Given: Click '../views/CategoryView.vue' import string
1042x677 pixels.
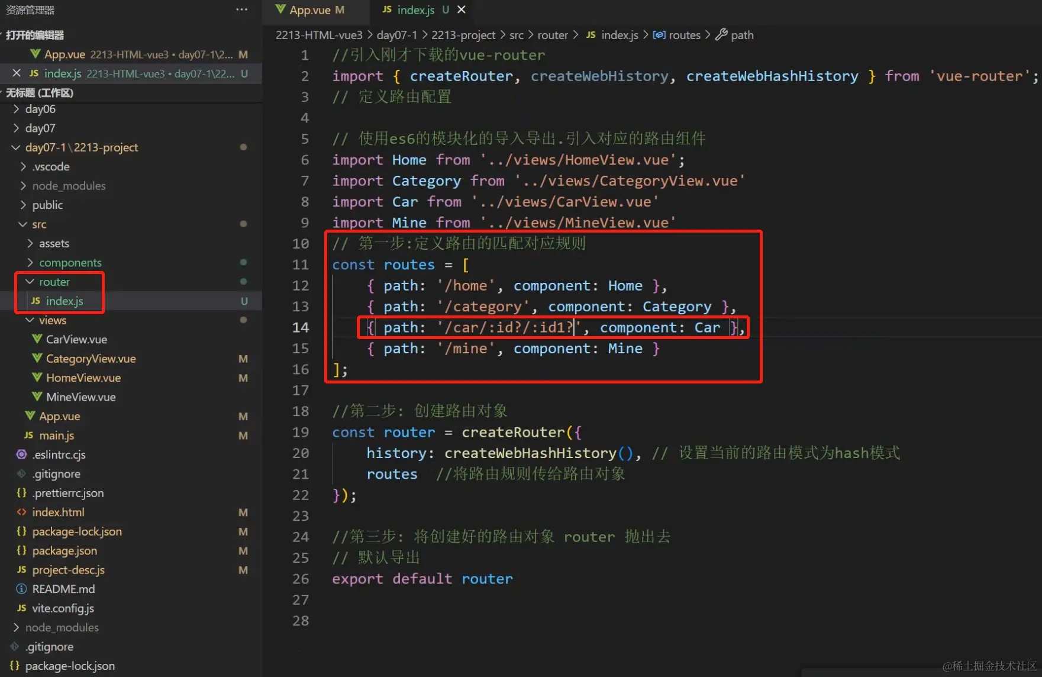Looking at the screenshot, I should click(630, 181).
